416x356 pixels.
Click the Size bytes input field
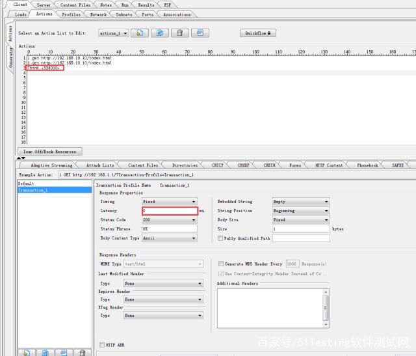coord(301,229)
